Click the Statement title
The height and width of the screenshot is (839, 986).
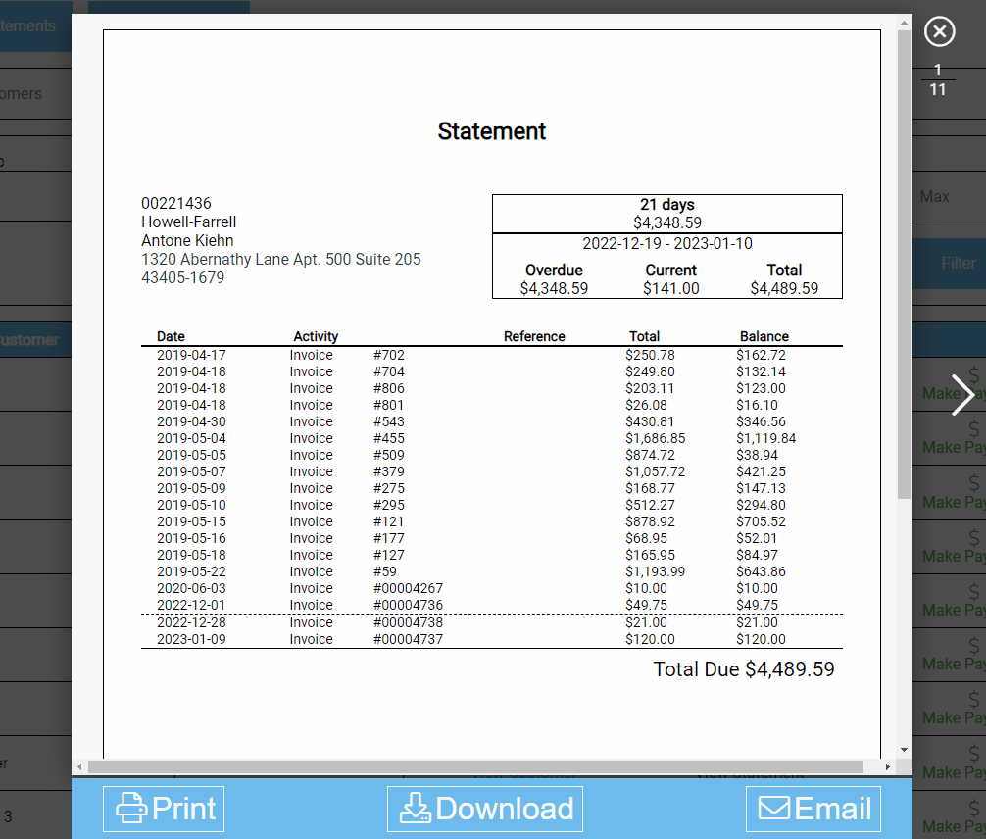pos(492,131)
